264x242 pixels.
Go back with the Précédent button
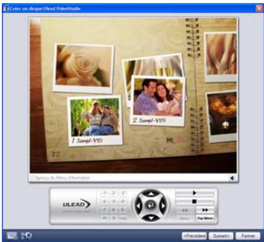click(x=194, y=236)
